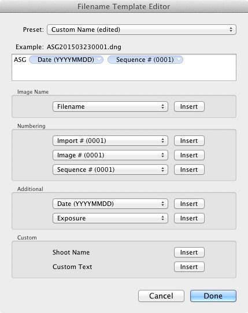The image size is (248, 313).
Task: Open the Filename dropdown under Image Name
Action: pyautogui.click(x=110, y=106)
